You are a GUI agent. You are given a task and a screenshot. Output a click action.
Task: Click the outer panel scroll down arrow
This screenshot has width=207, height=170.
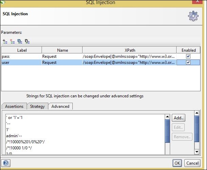197,152
